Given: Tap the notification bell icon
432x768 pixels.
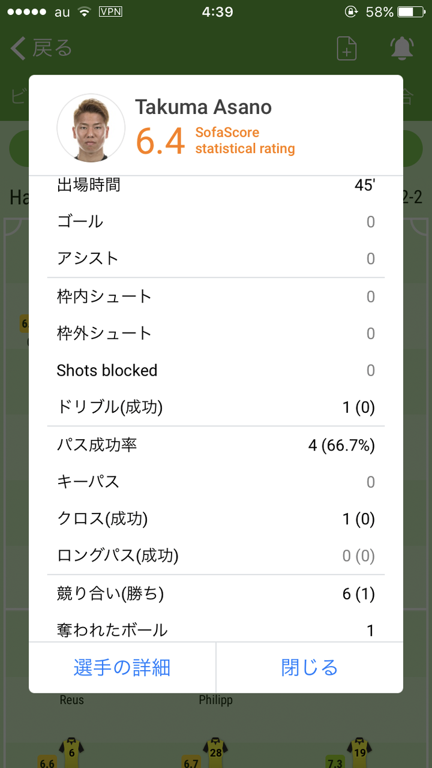Looking at the screenshot, I should [402, 49].
